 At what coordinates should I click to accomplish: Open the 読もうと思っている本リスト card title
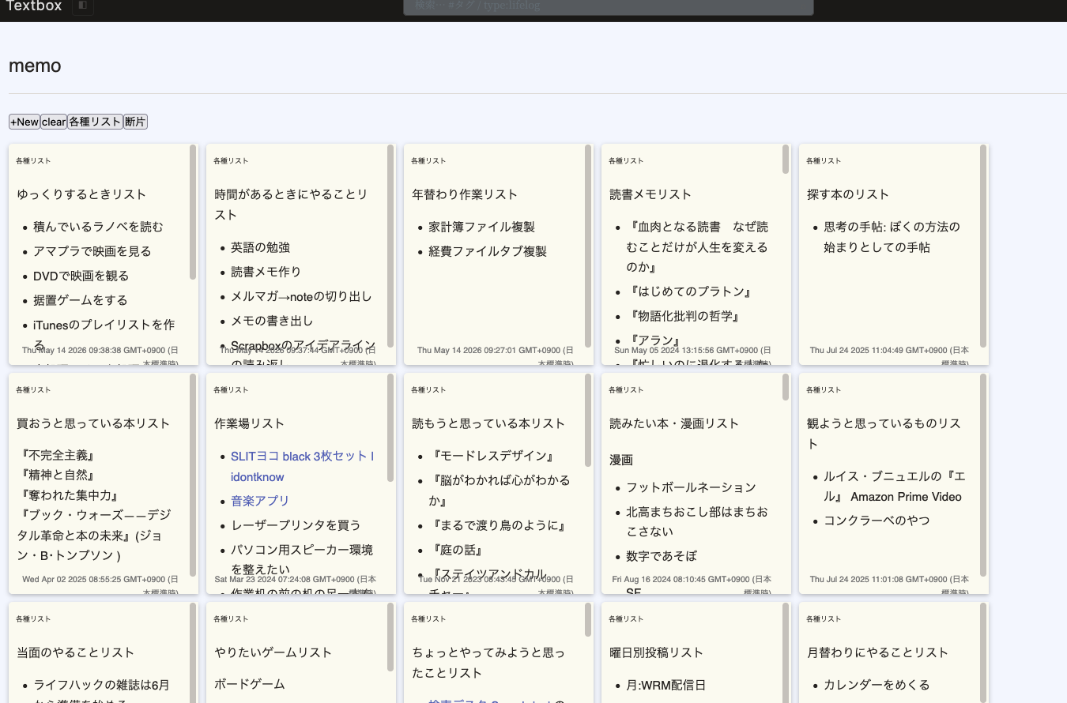pos(488,423)
